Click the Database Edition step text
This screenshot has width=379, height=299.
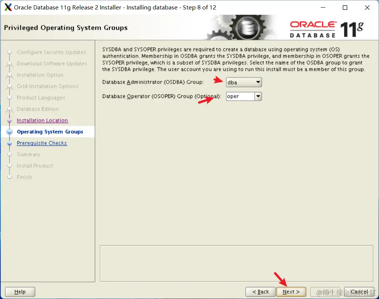tap(38, 109)
